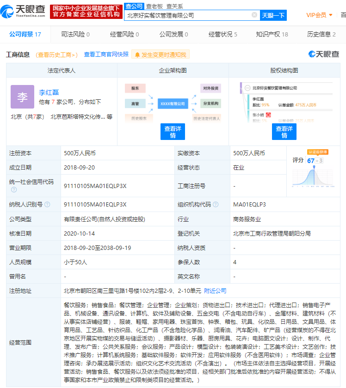Screen dimensions: 346x388
Task: Open the 经营风险 0 tab
Action: tap(124, 34)
